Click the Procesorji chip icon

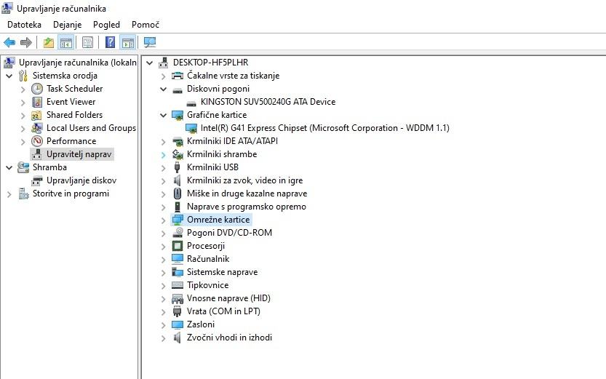point(178,246)
